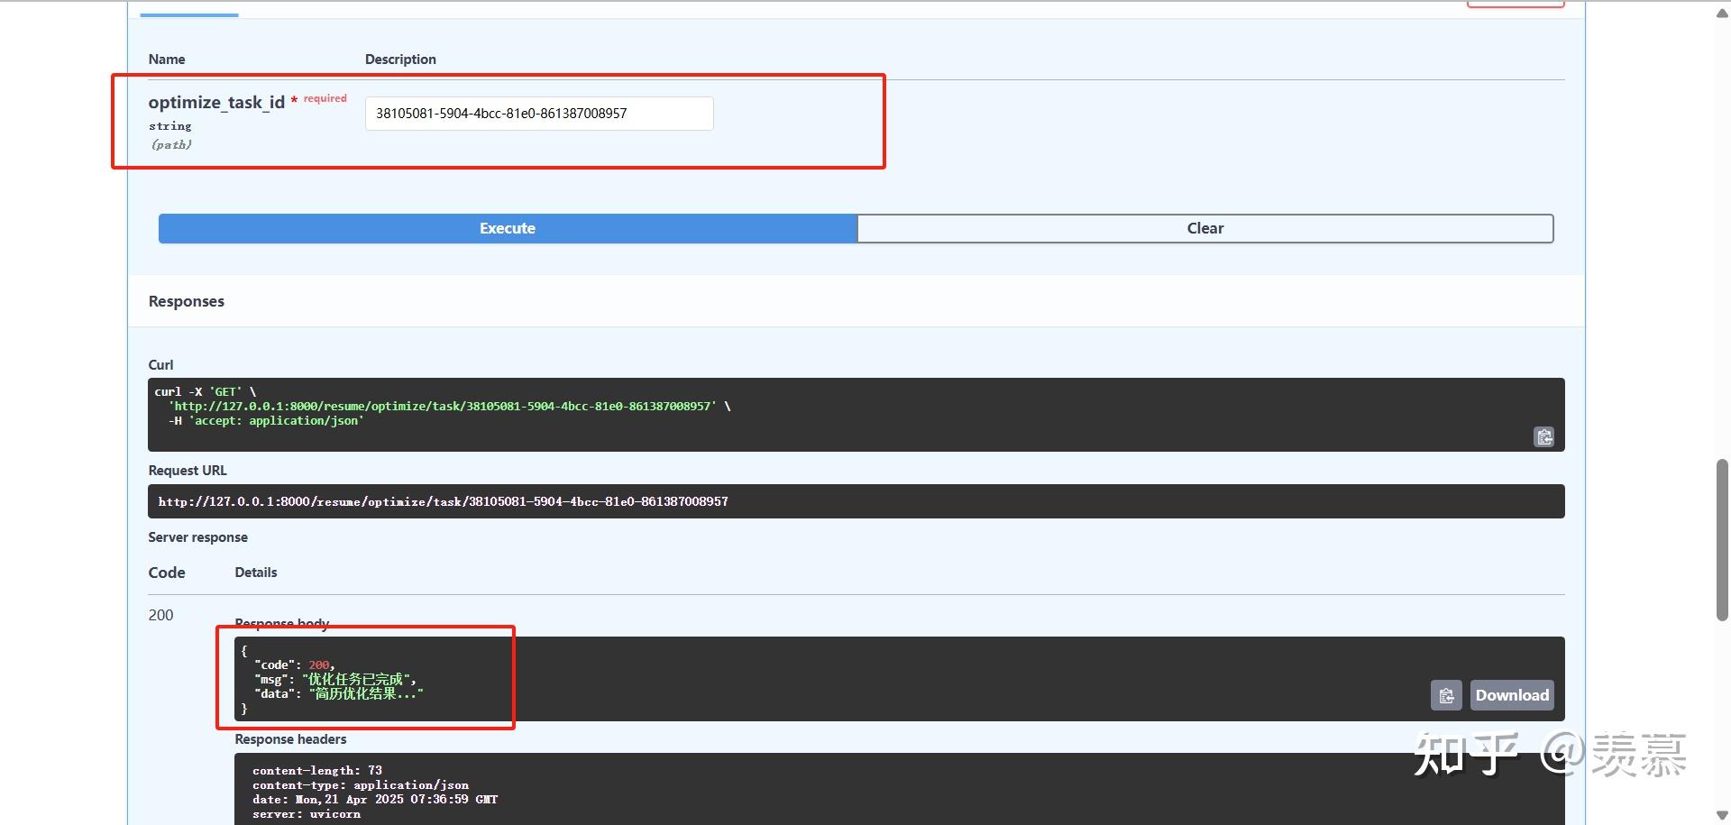Click the scrollbar down arrow
1731x825 pixels.
(1720, 814)
